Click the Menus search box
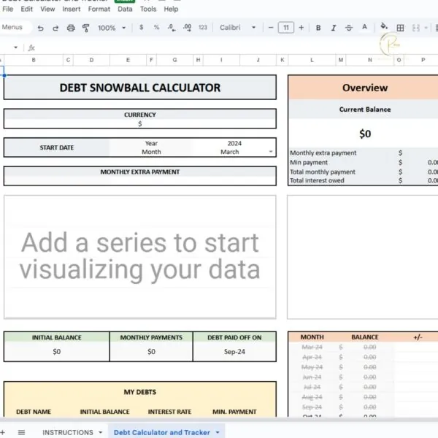The image size is (438, 438). pos(14,28)
